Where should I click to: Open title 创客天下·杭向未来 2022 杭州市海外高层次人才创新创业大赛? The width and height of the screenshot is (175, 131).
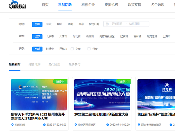coord(38,117)
